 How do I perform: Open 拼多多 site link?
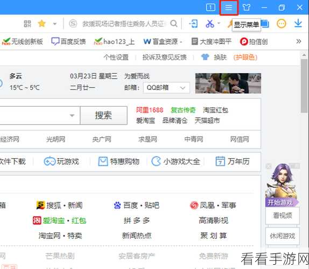click(137, 221)
